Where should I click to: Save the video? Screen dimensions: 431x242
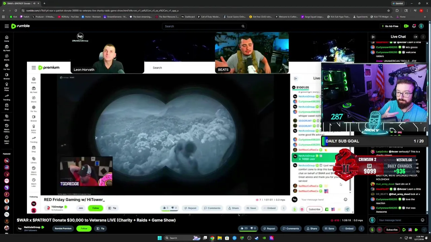click(x=329, y=229)
